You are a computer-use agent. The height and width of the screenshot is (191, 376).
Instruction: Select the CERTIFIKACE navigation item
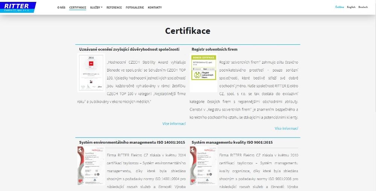click(77, 8)
